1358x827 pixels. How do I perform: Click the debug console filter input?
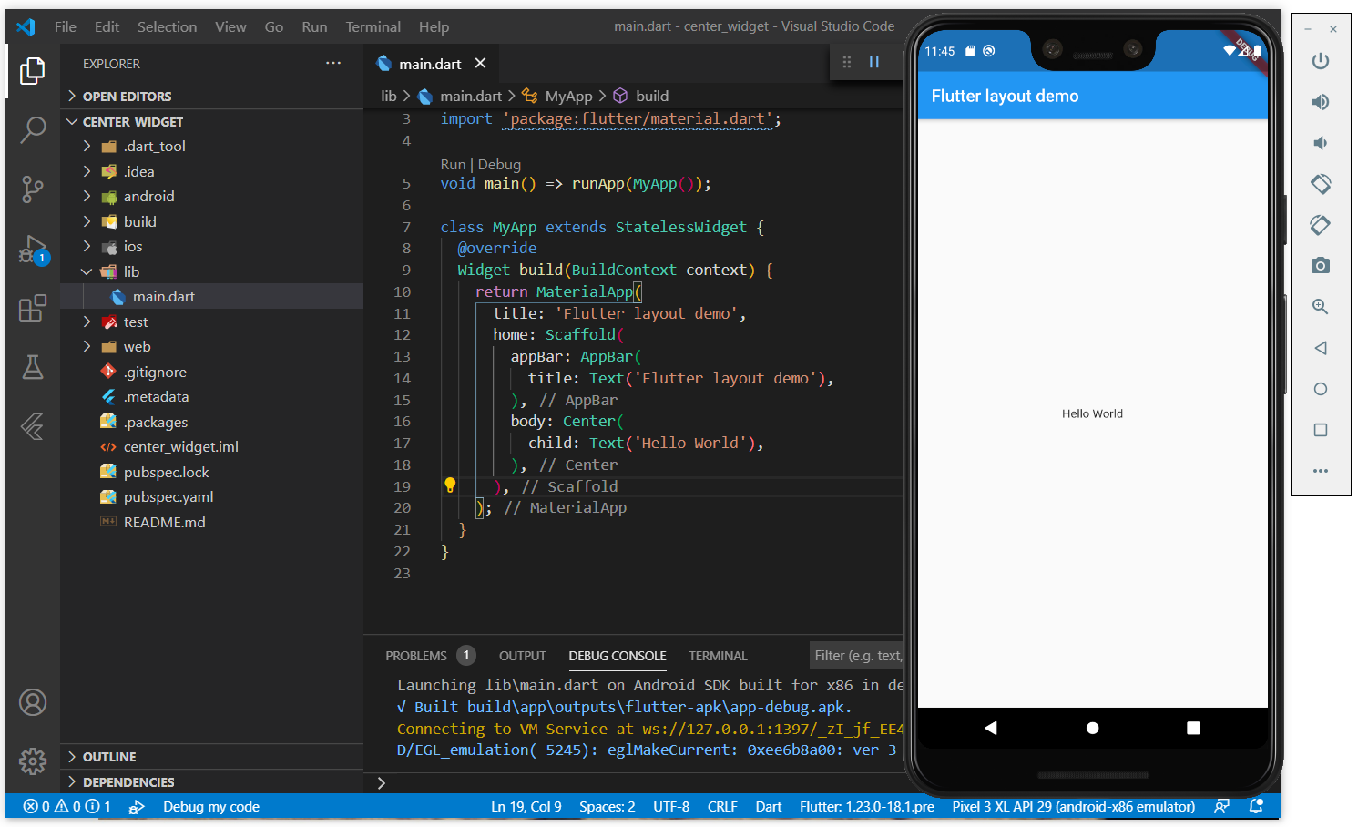[856, 655]
